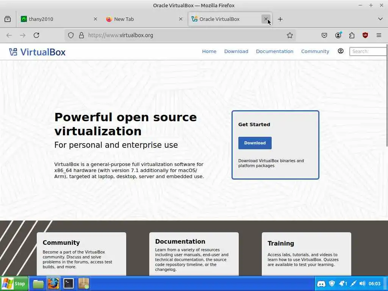Open user account icon on VirtualBox site
This screenshot has width=388, height=291.
[341, 51]
